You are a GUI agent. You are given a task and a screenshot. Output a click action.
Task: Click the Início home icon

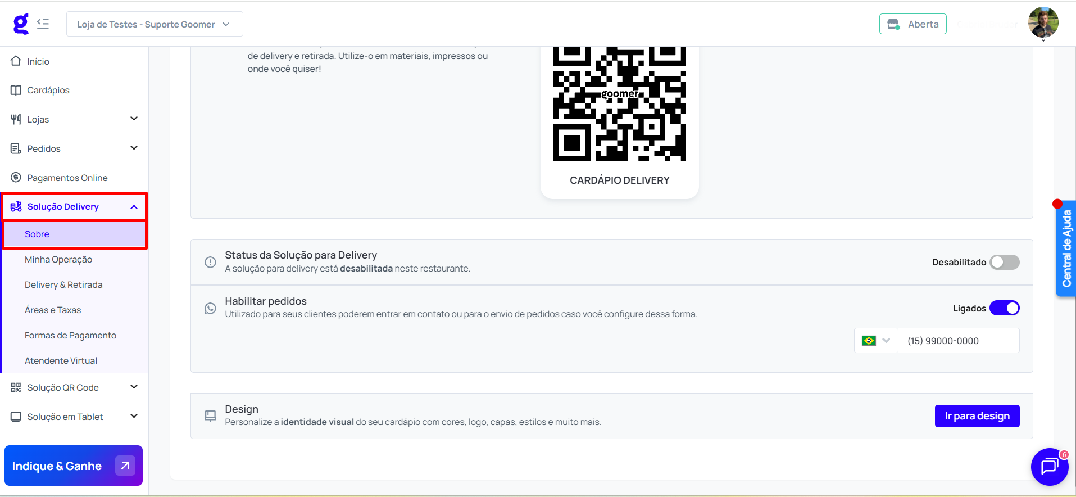pos(16,61)
